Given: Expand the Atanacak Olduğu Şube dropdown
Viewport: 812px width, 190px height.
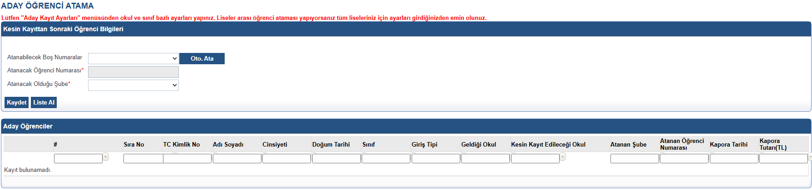Looking at the screenshot, I should tap(133, 85).
